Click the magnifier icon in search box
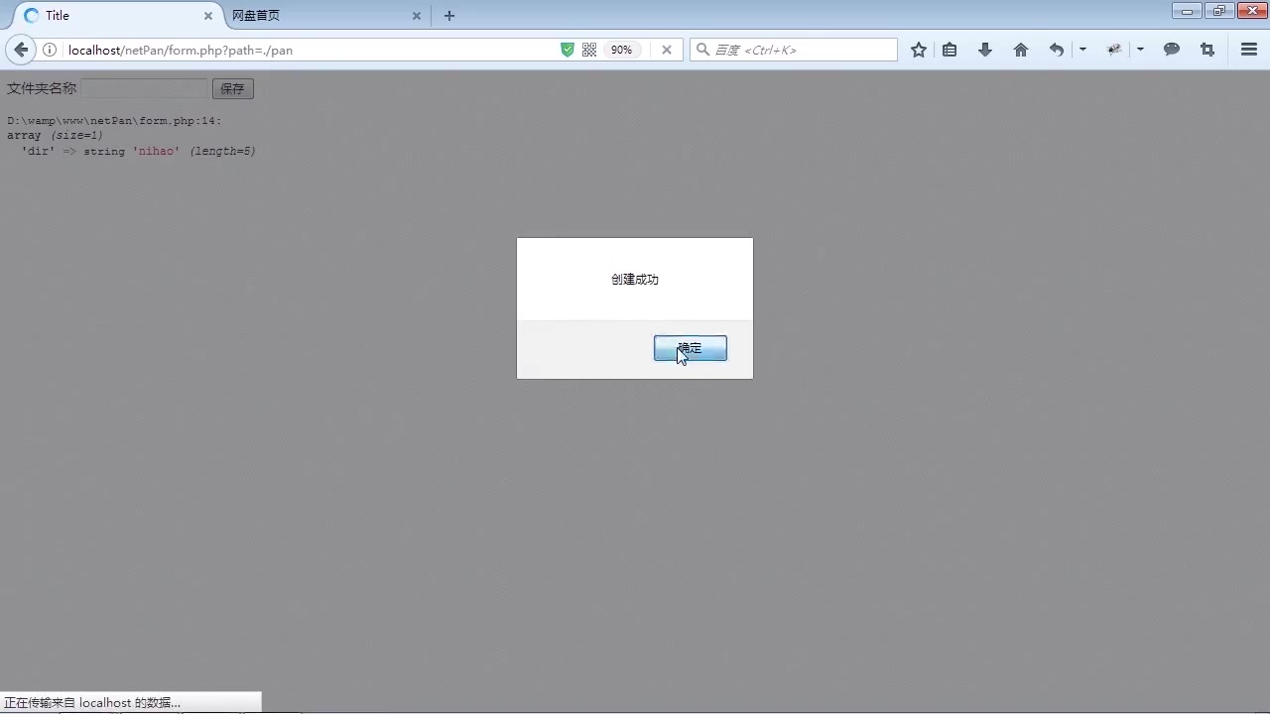Viewport: 1270px width, 714px height. coord(703,50)
